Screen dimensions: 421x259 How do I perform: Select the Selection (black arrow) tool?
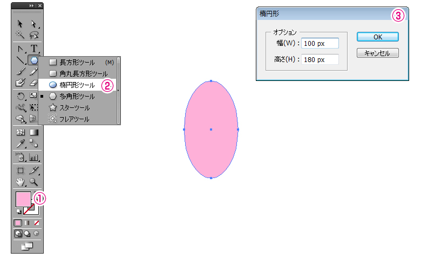point(20,24)
